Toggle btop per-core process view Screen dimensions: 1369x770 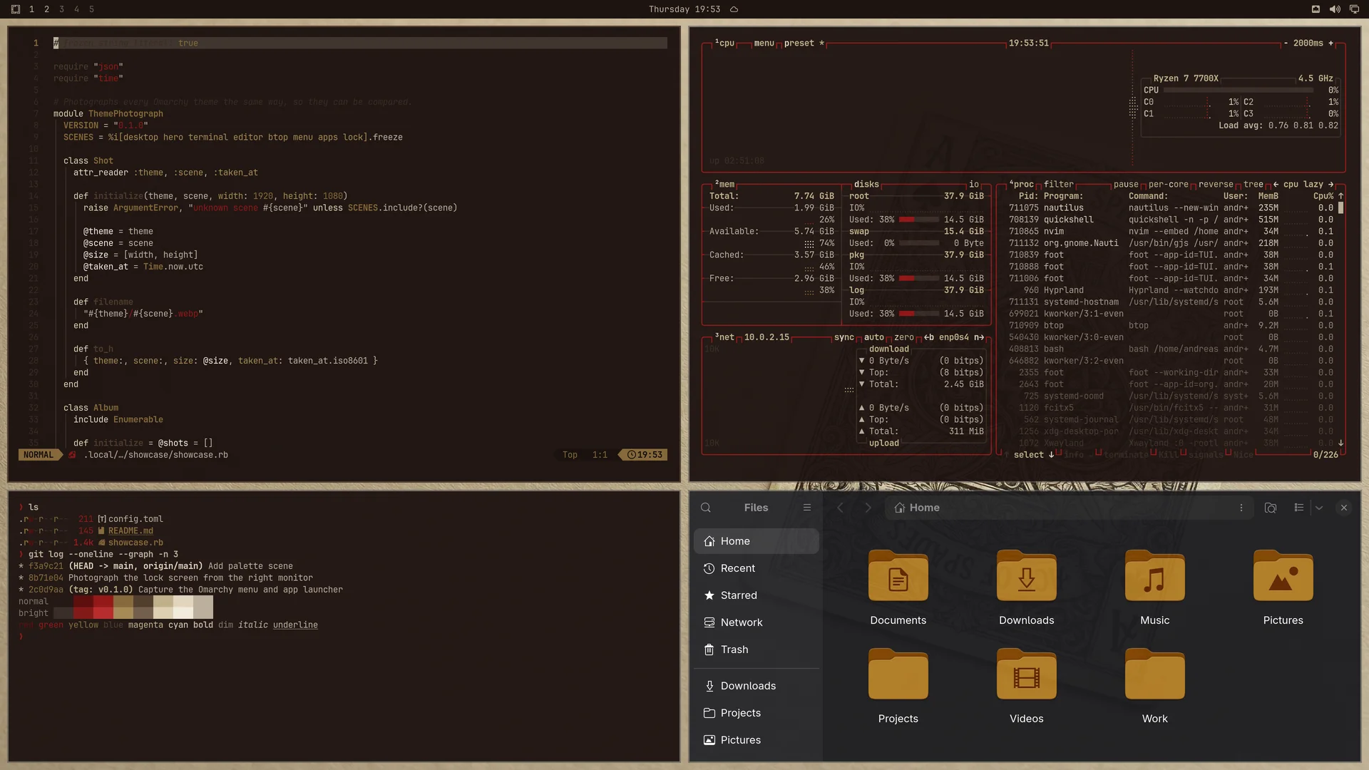coord(1168,185)
